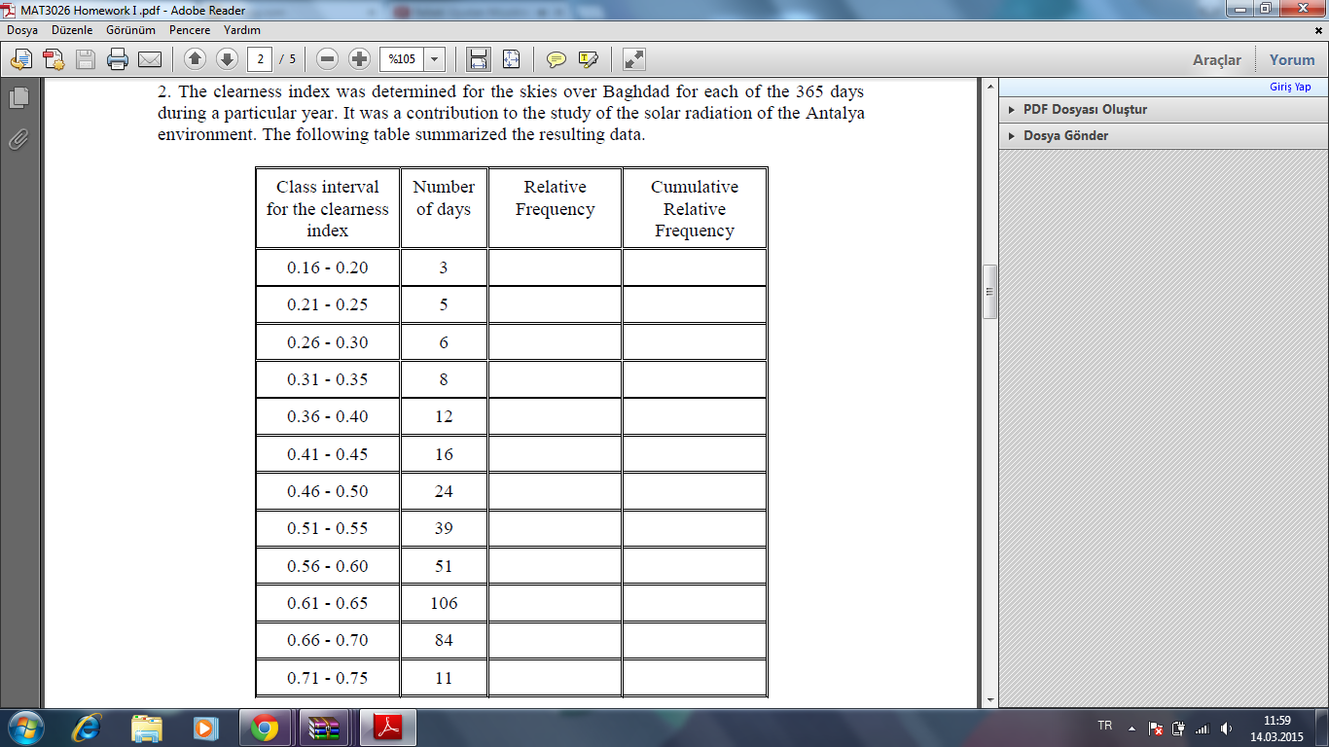Select the Print icon in the toolbar
This screenshot has width=1329, height=747.
point(117,58)
